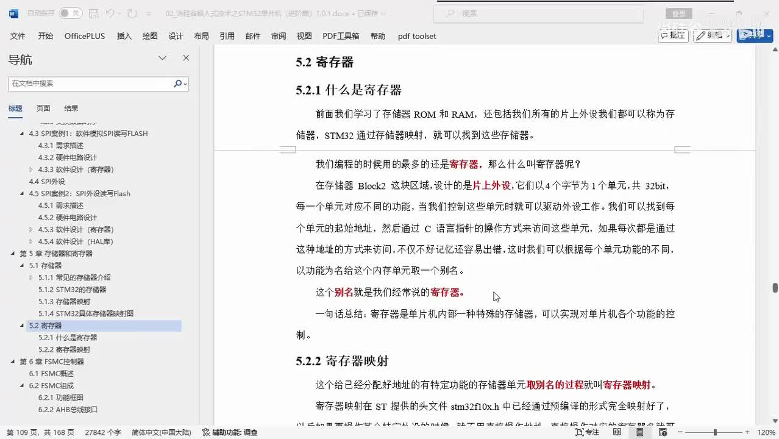
Task: Switch to the 插入 tab
Action: [124, 36]
